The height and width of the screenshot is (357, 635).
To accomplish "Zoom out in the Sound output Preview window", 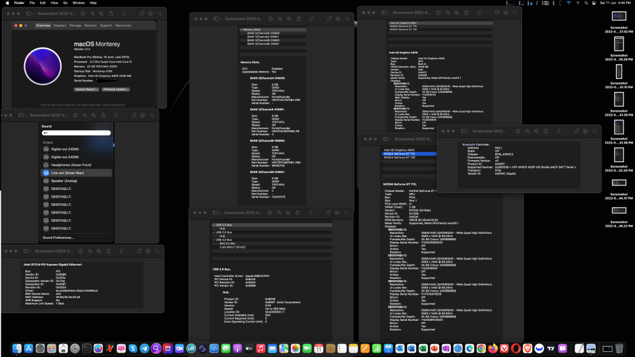I will pos(84,115).
